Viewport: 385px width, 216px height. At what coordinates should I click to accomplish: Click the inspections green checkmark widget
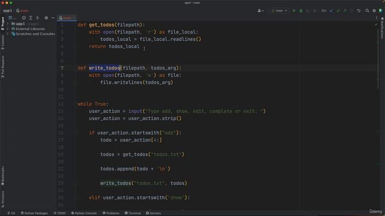(376, 25)
